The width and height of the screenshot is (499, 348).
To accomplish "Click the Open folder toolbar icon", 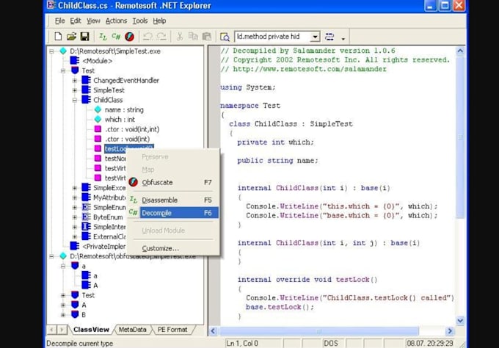I will [x=72, y=37].
